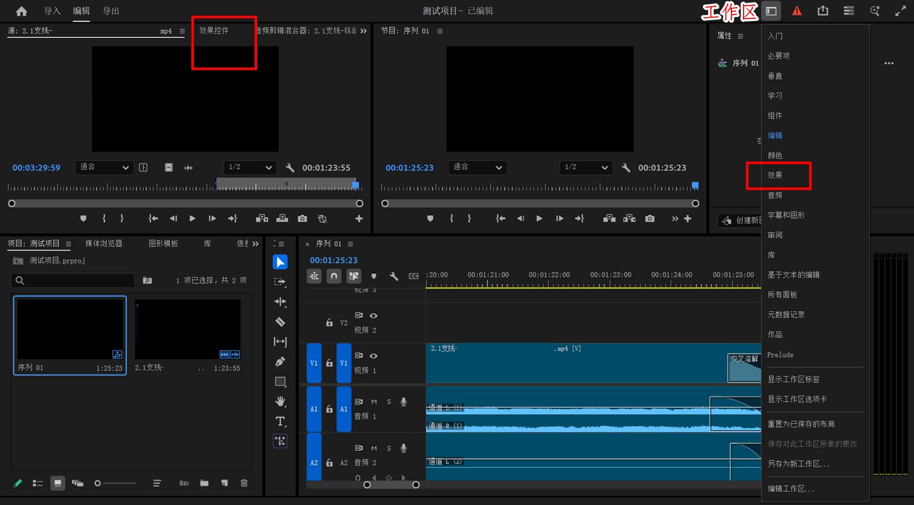Image resolution: width=914 pixels, height=505 pixels.
Task: Select 另存为新工作区... menu entry
Action: click(798, 464)
